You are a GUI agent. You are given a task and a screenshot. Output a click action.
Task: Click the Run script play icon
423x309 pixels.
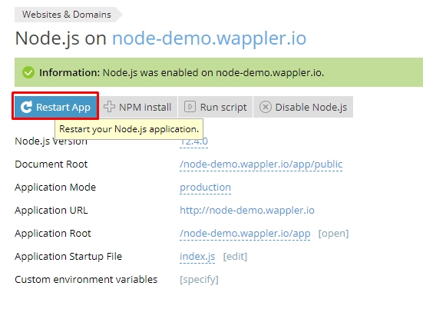(190, 107)
